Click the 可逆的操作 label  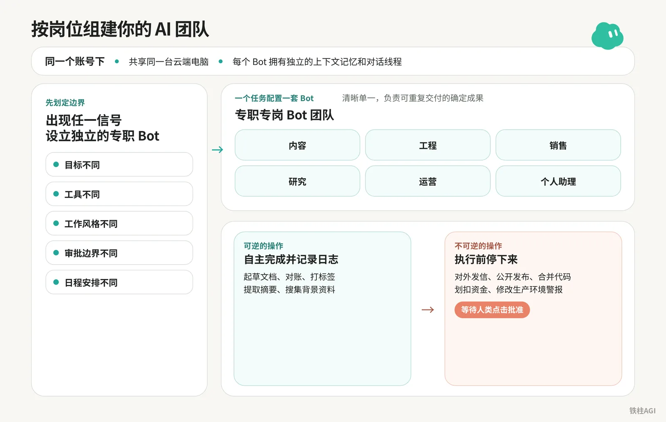coord(263,246)
